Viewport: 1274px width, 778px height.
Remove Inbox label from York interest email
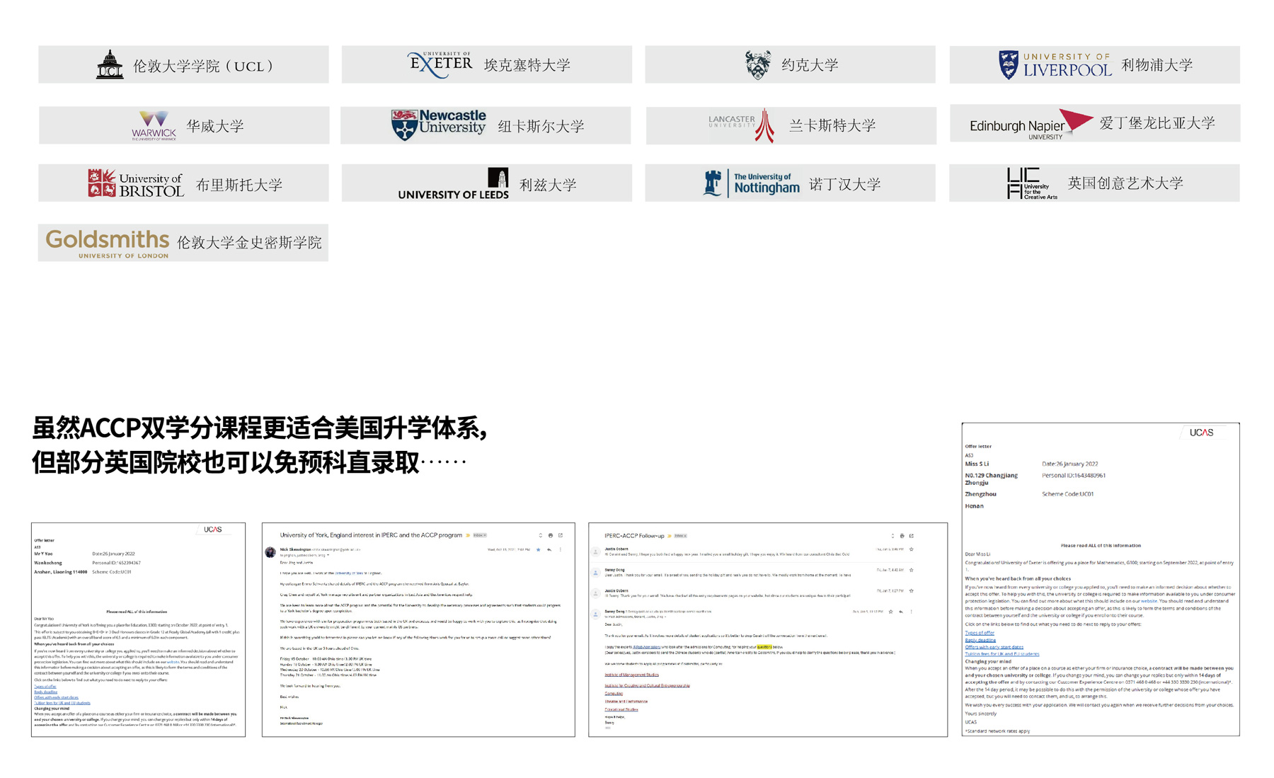(x=485, y=535)
